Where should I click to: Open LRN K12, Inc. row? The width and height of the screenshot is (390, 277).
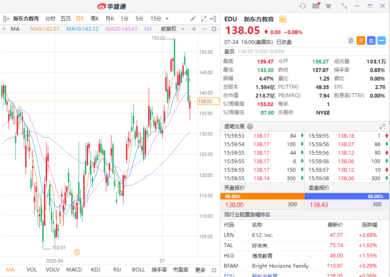pyautogui.click(x=301, y=235)
